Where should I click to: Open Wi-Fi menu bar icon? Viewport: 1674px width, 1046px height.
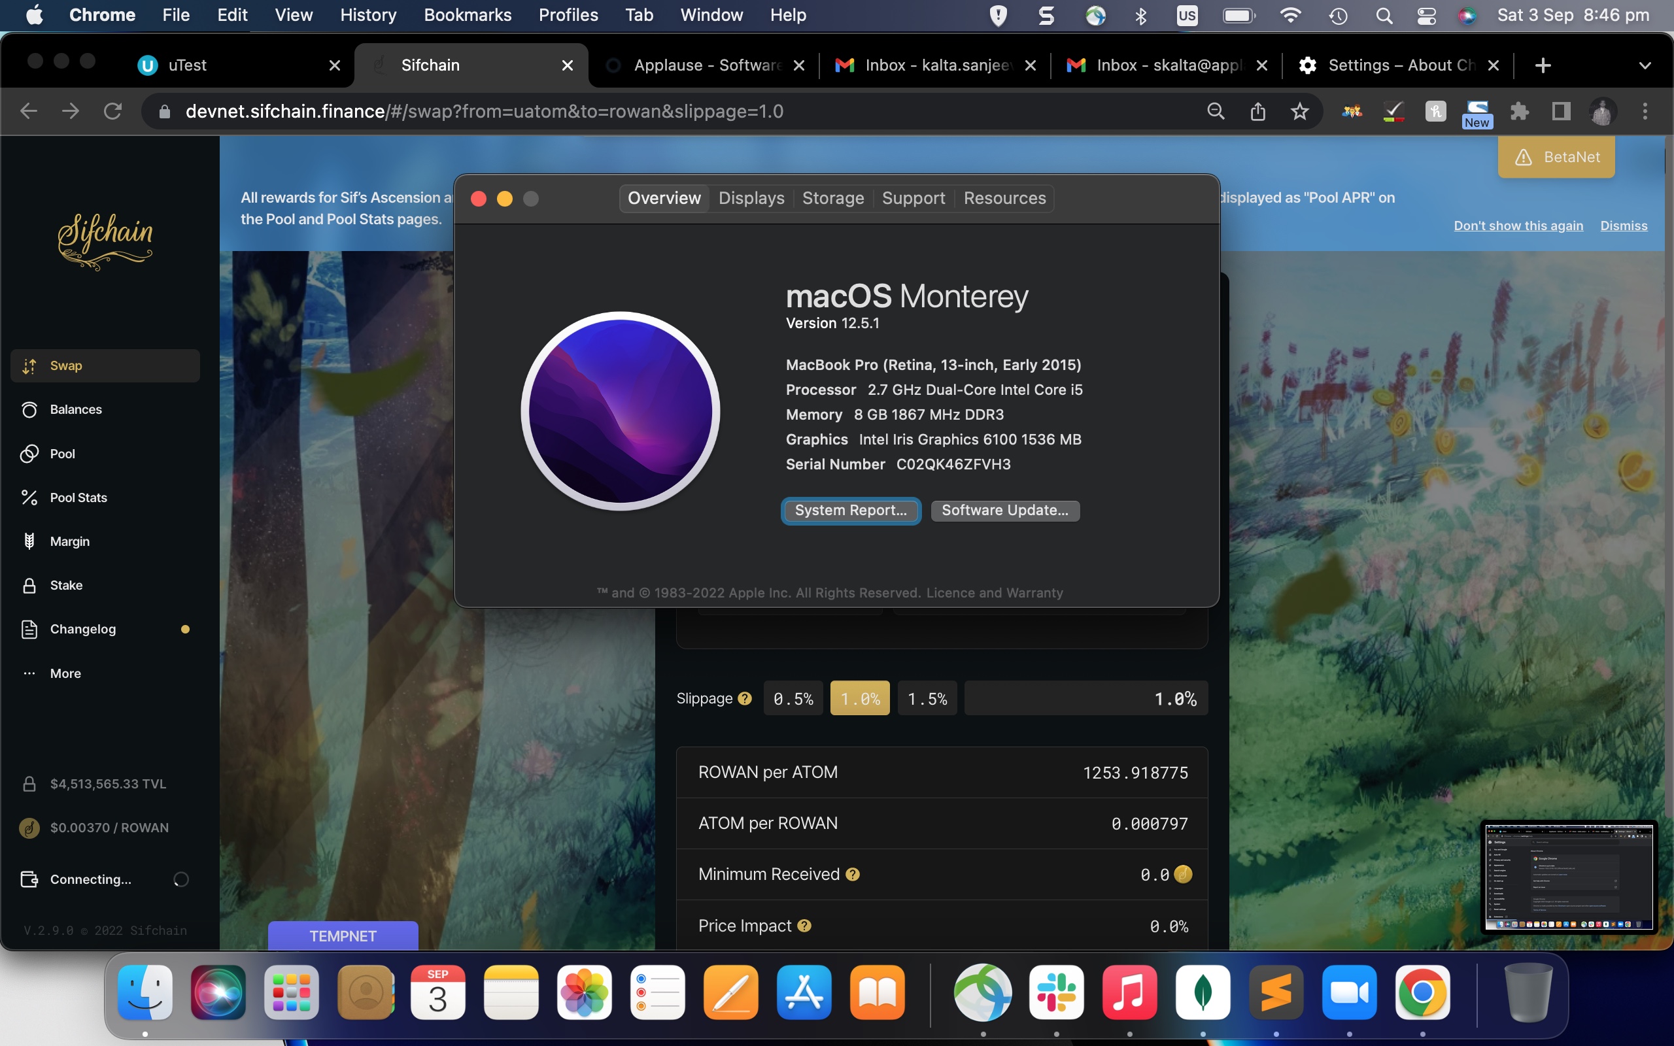click(1290, 15)
